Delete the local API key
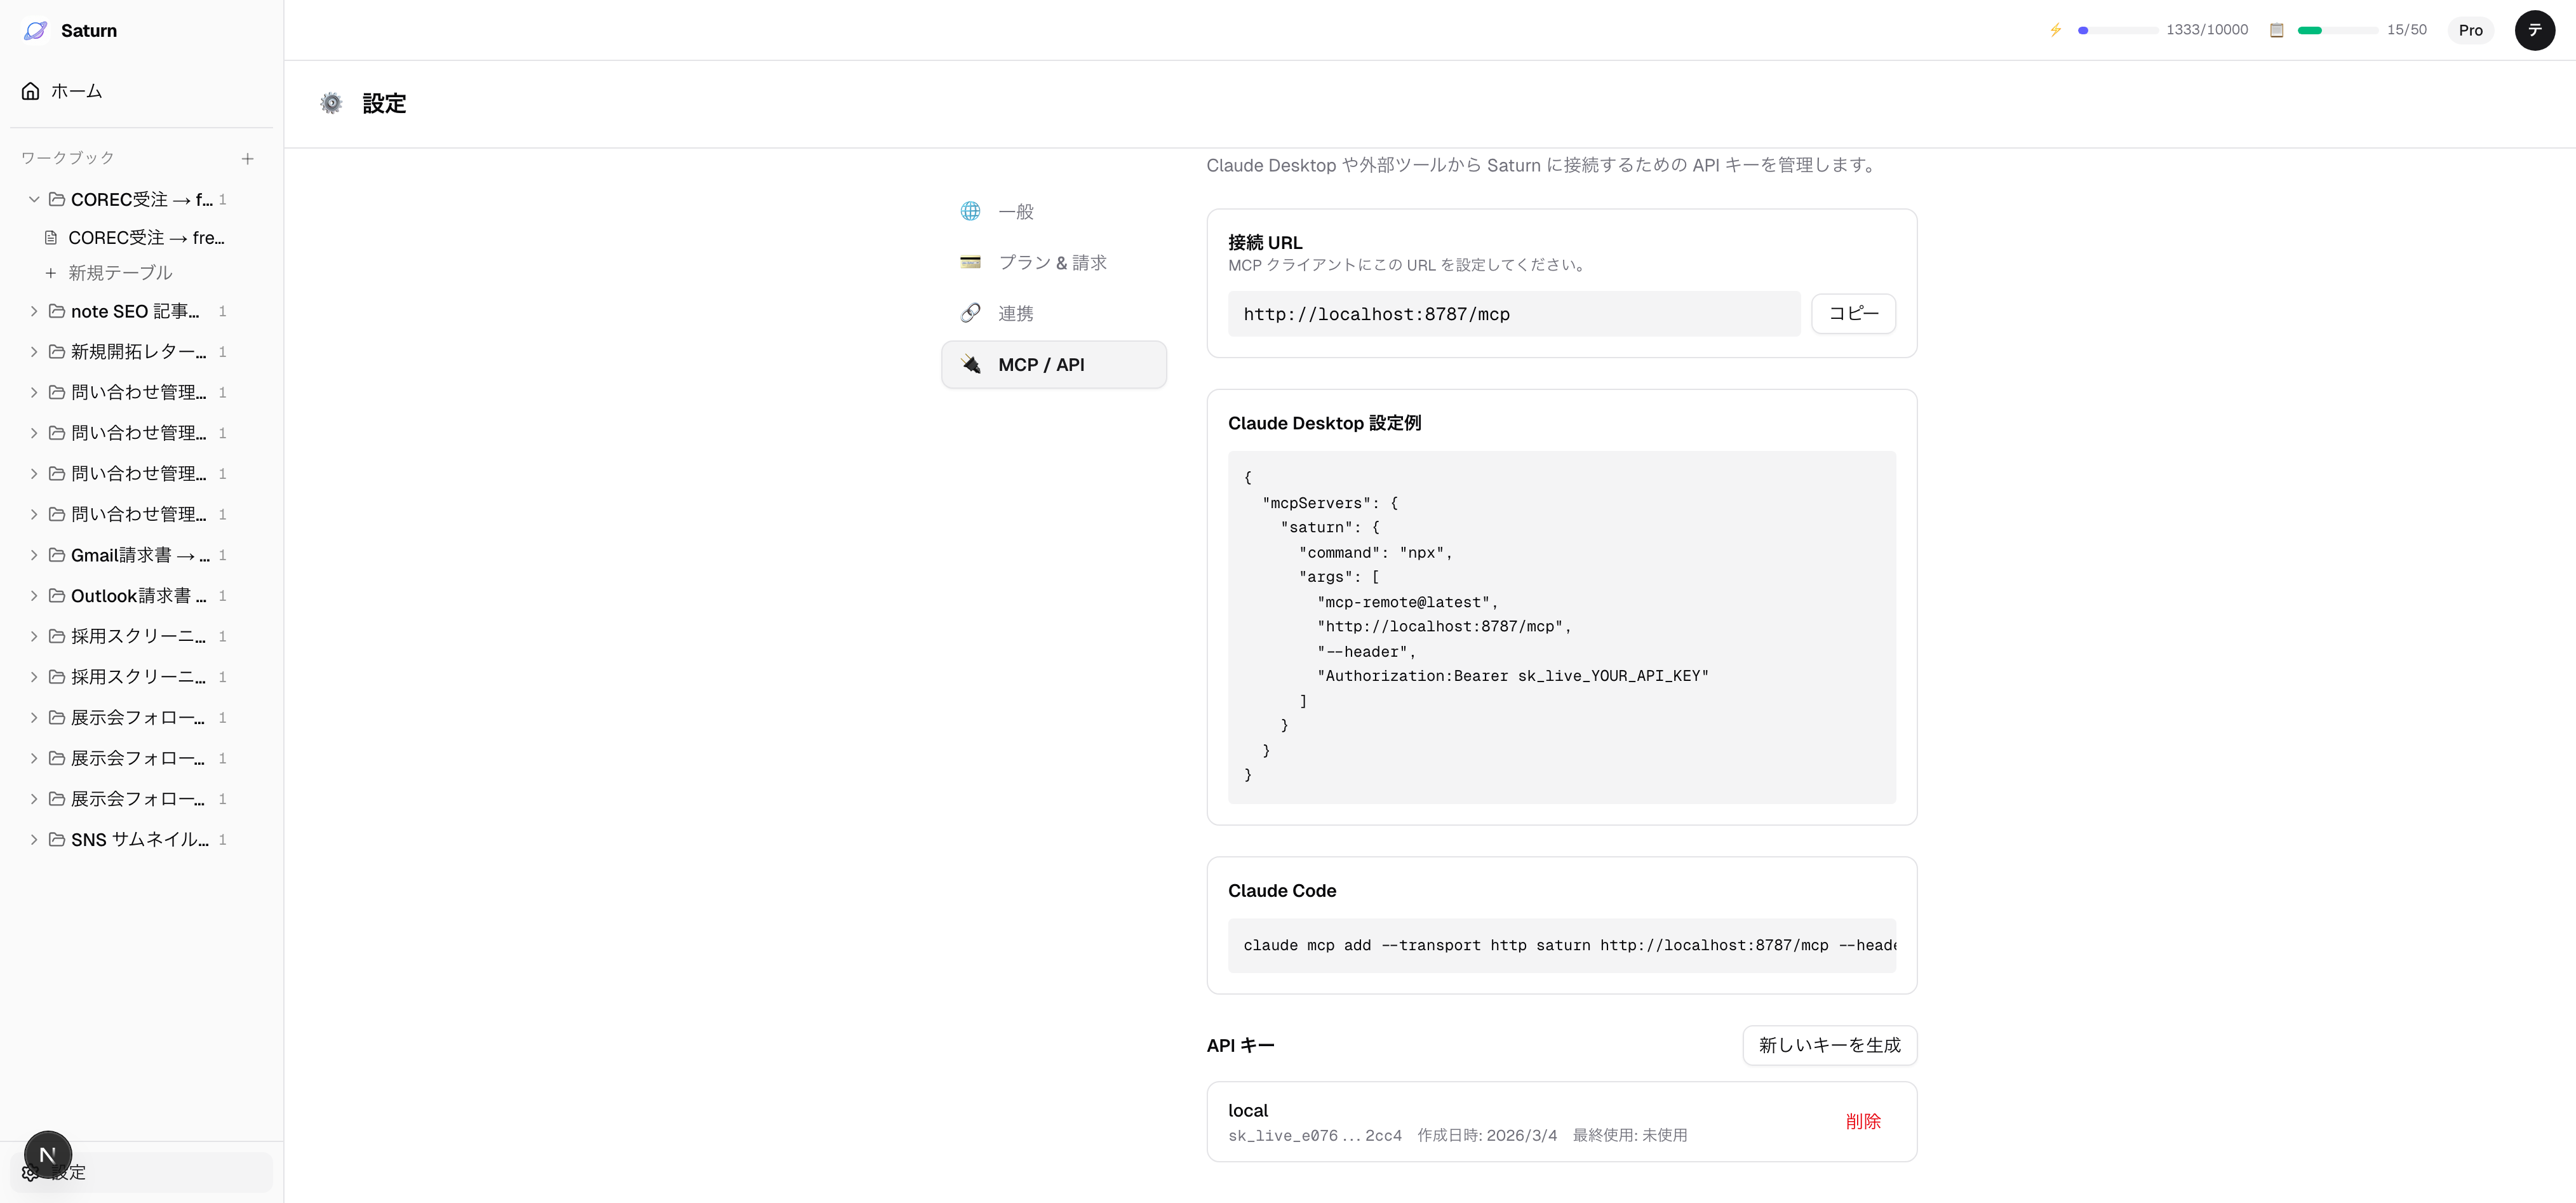This screenshot has width=2576, height=1203. point(1862,1121)
